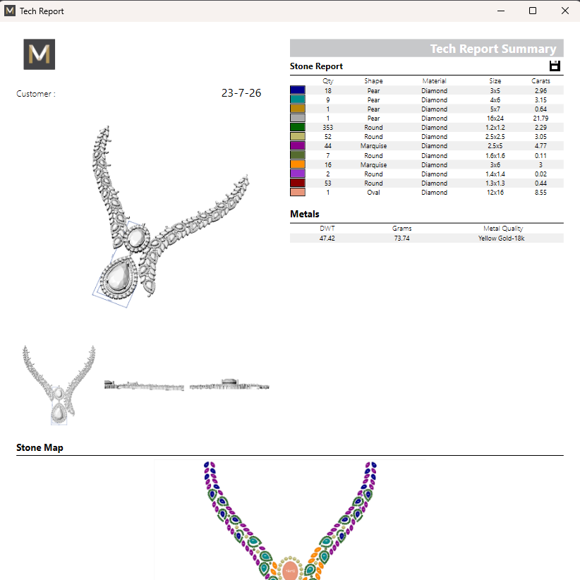This screenshot has height=580, width=580.
Task: Click the Oval shape cell
Action: pos(373,193)
